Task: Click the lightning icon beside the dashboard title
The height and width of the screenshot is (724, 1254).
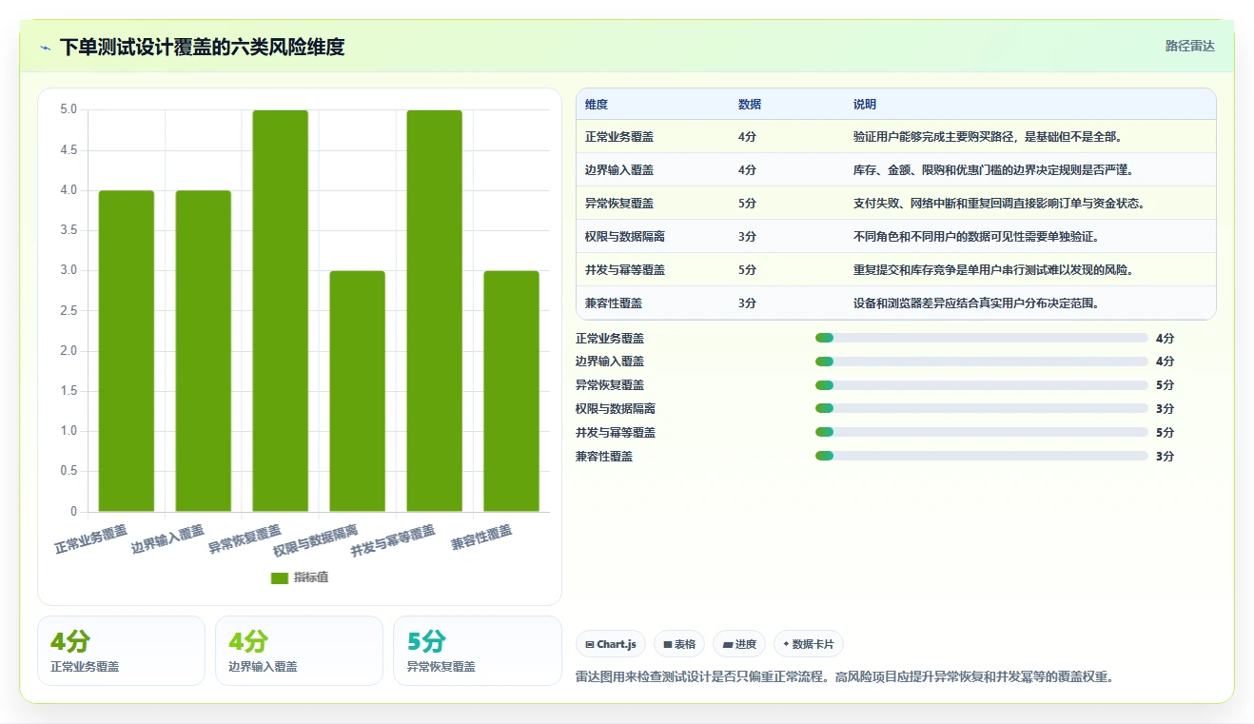Action: click(x=46, y=48)
